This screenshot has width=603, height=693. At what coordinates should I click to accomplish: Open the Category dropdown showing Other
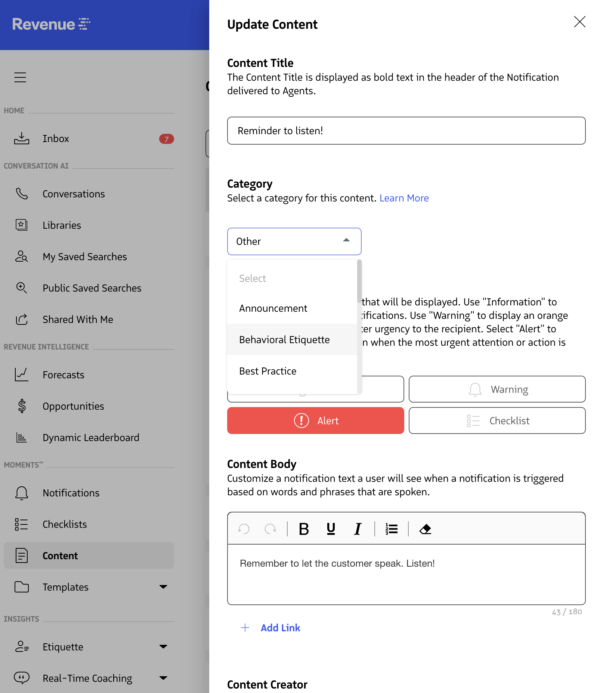pos(294,241)
